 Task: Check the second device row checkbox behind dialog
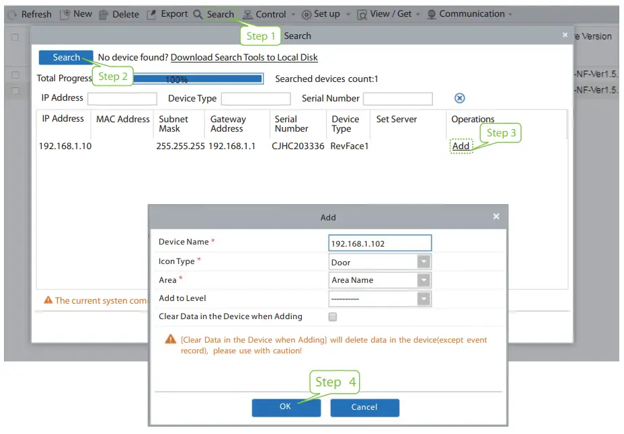pos(15,91)
